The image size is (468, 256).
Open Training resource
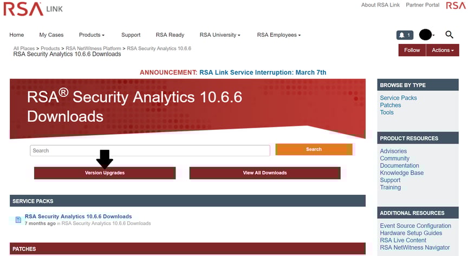pos(391,187)
